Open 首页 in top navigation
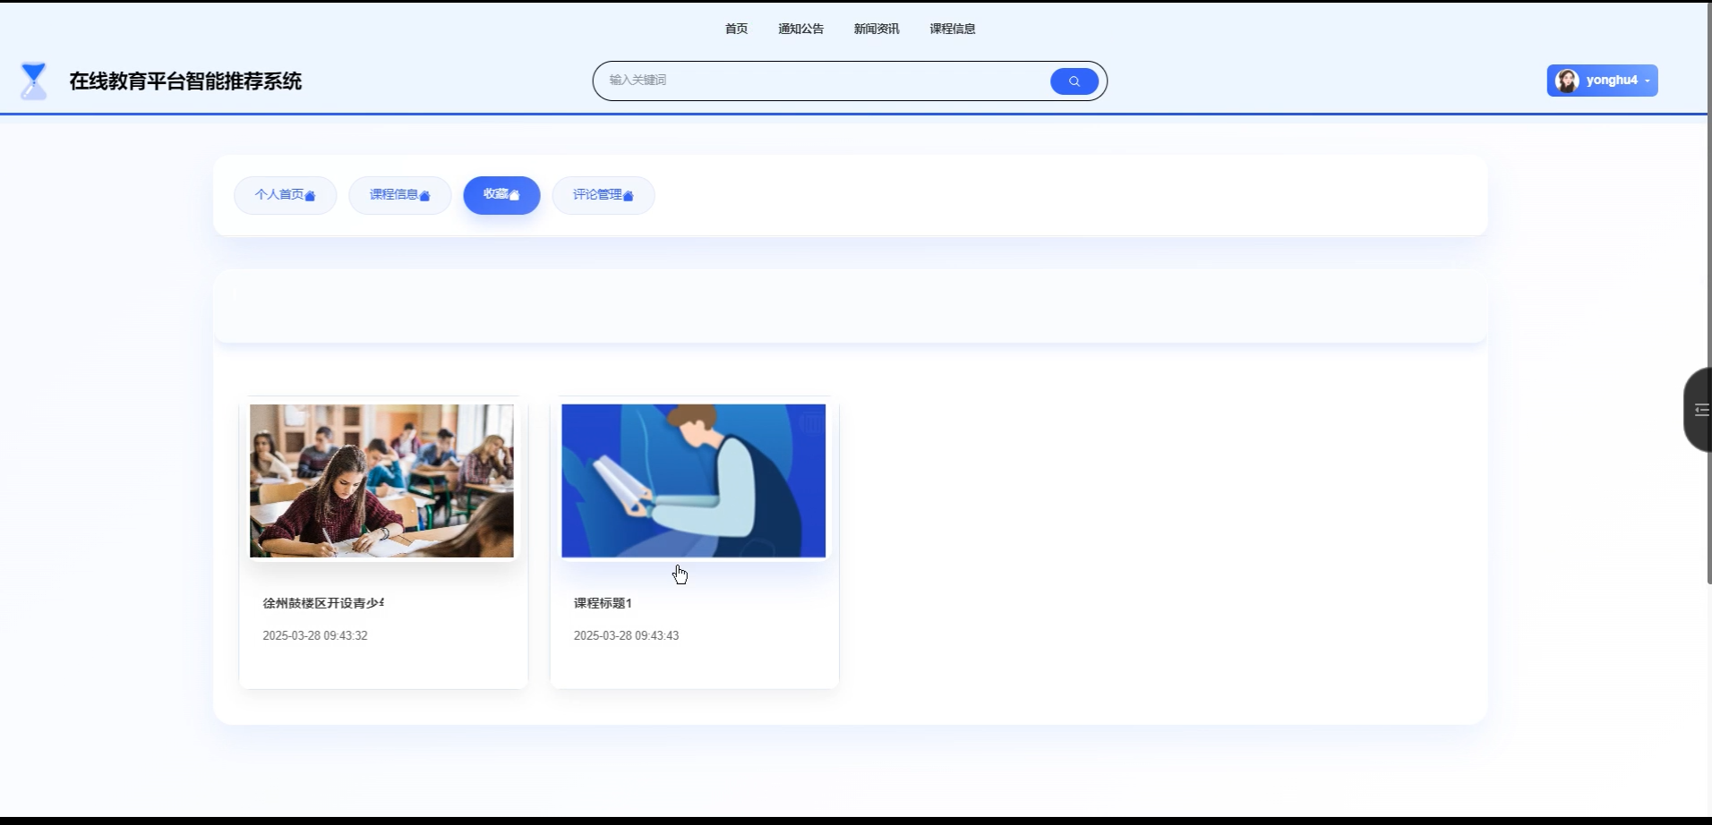 pos(736,29)
